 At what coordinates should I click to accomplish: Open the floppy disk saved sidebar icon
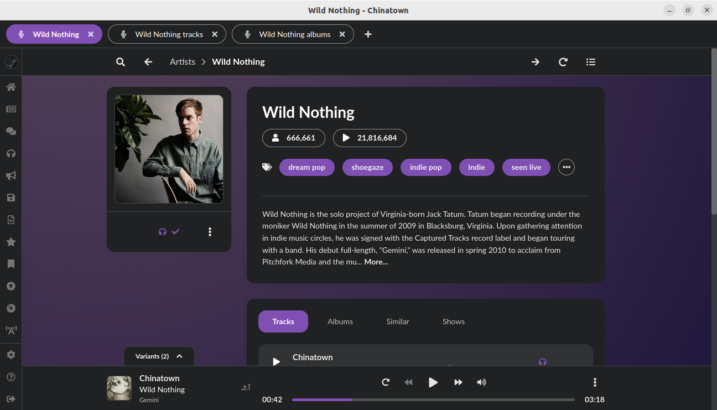tap(11, 198)
